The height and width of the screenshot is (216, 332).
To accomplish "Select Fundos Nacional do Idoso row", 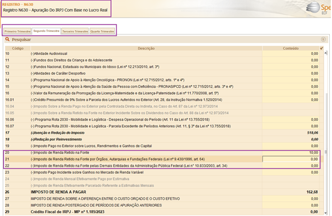I will point(95,67).
